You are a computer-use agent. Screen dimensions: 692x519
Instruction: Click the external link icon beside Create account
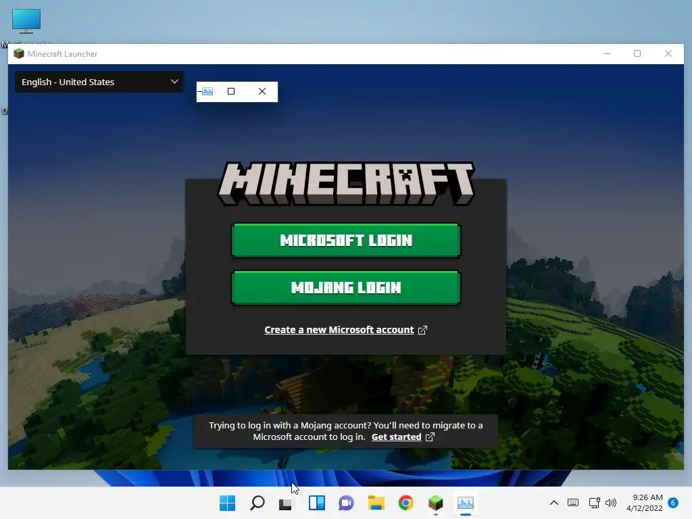pos(422,330)
